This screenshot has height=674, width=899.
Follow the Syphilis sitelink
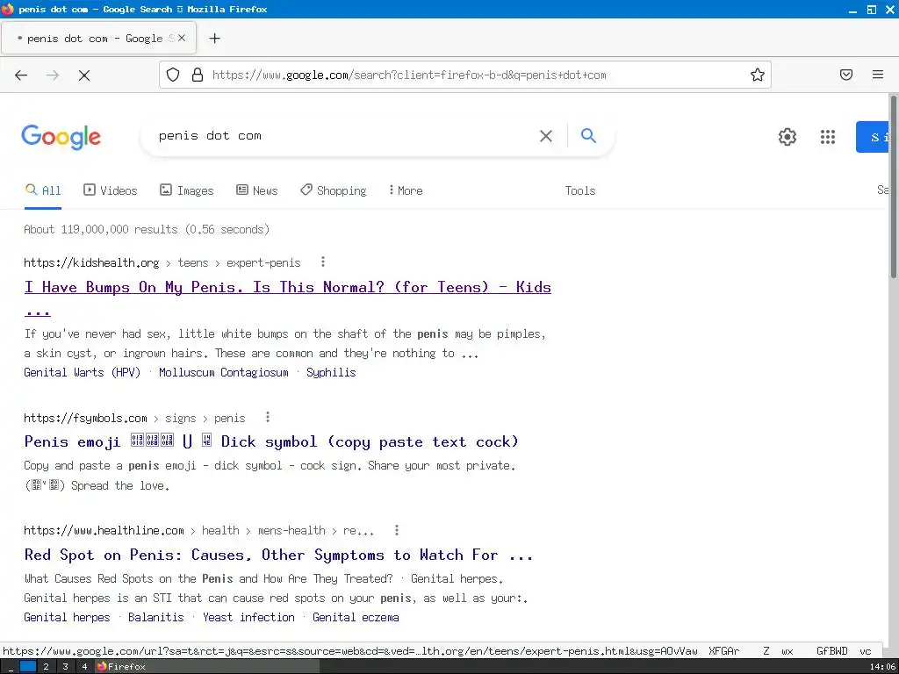[x=331, y=372]
